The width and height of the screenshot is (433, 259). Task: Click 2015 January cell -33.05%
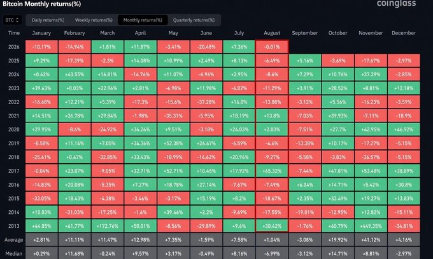[41, 198]
